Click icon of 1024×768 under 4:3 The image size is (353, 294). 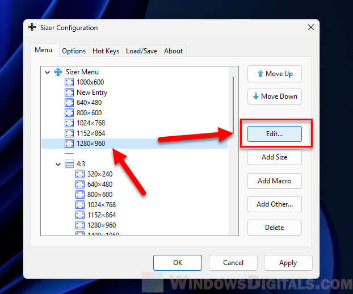pyautogui.click(x=80, y=205)
